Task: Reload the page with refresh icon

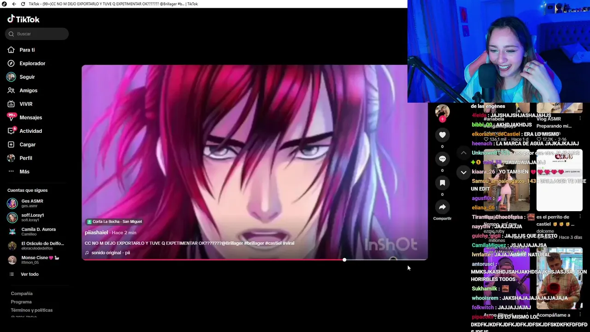Action: point(23,4)
